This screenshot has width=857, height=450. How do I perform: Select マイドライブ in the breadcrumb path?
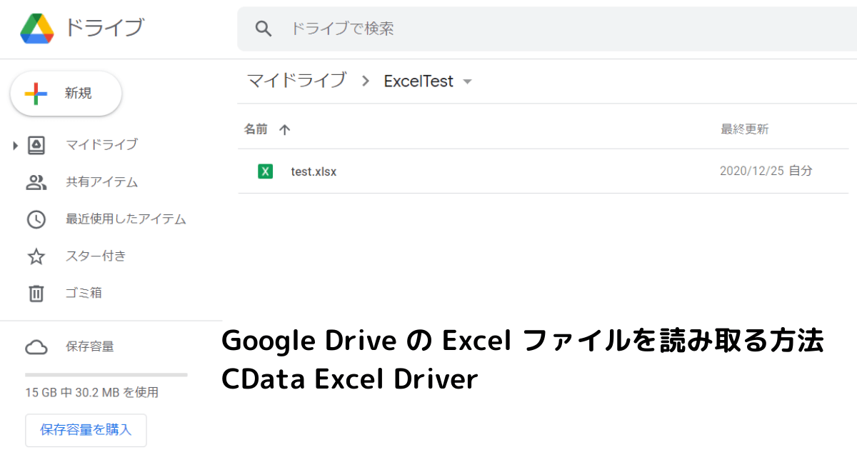pos(296,81)
